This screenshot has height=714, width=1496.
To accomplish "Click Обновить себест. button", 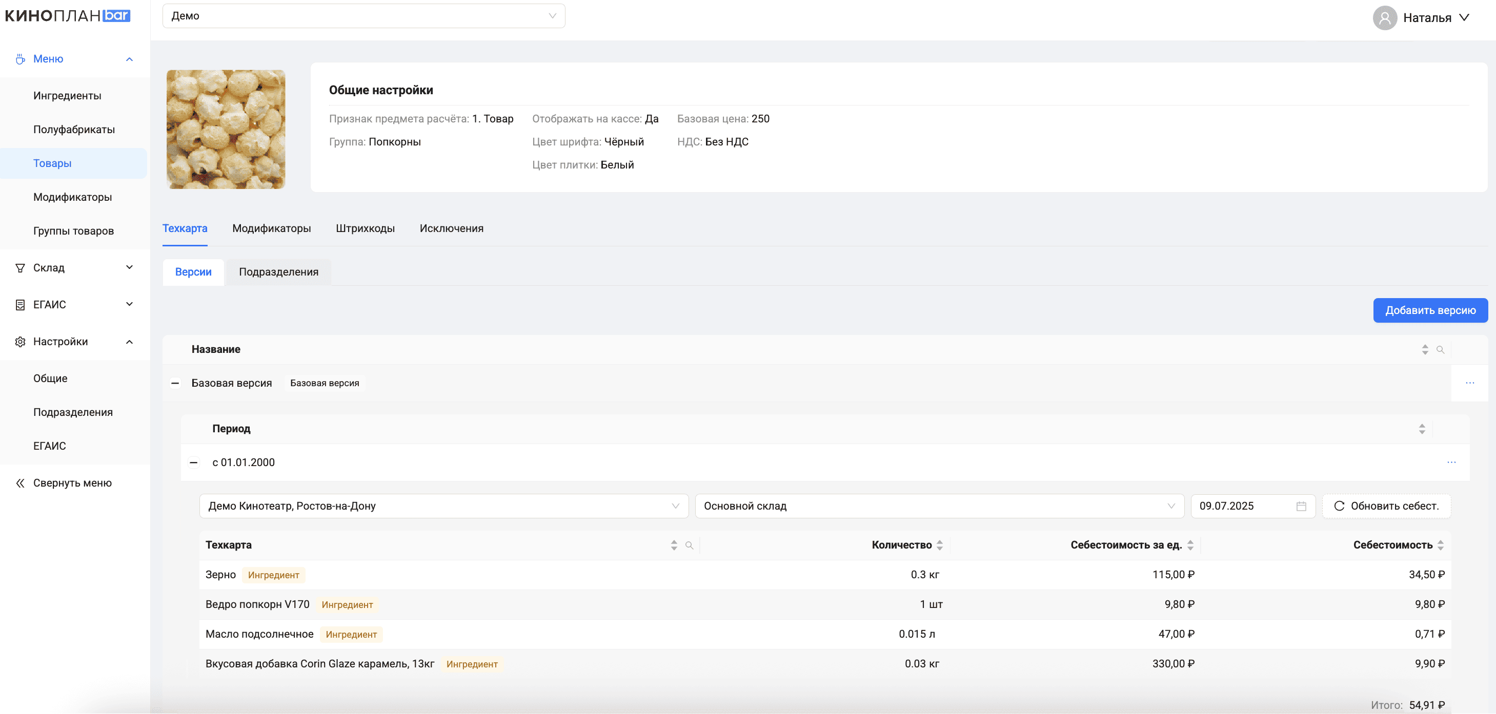I will coord(1386,507).
